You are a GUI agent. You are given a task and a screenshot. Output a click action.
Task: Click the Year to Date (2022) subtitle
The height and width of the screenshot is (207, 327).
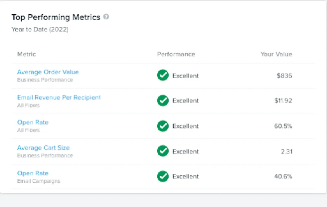[40, 29]
